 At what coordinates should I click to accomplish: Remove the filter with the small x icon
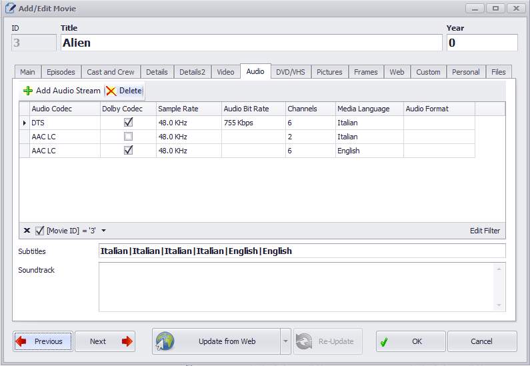coord(27,231)
